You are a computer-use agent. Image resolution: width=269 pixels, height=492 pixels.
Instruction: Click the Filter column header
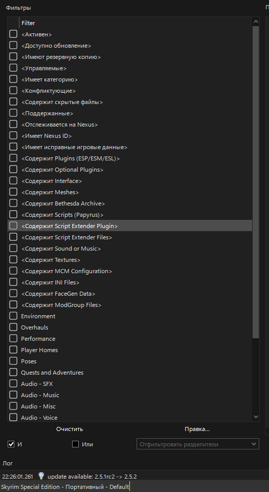[x=136, y=23]
